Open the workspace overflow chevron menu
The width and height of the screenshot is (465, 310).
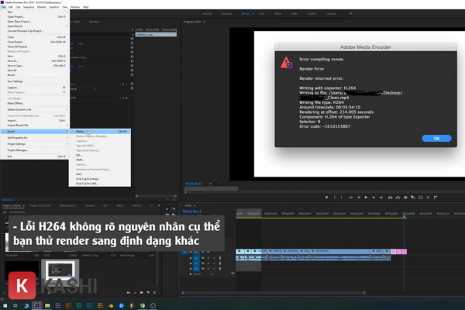coord(350,14)
